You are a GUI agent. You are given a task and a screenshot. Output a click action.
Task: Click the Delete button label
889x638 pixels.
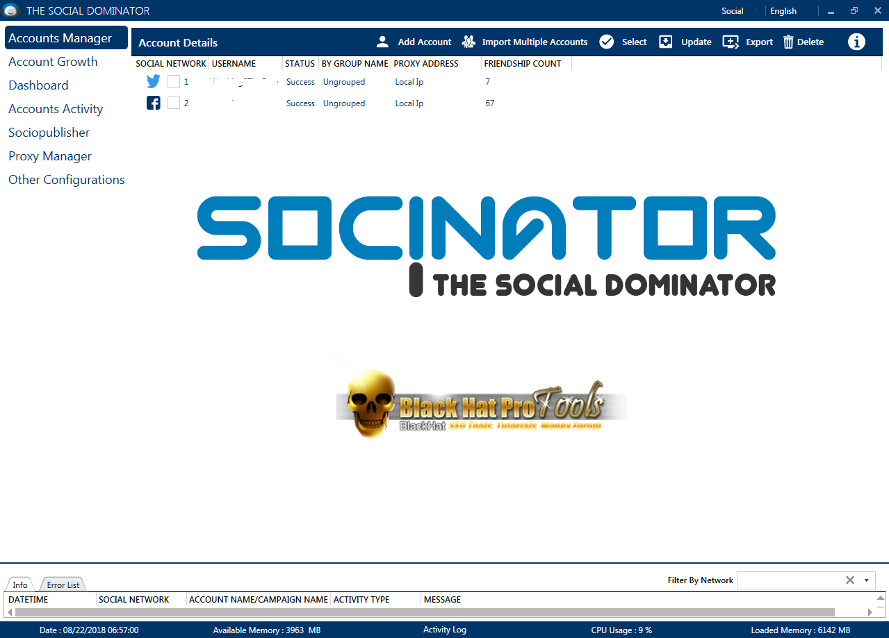(810, 42)
